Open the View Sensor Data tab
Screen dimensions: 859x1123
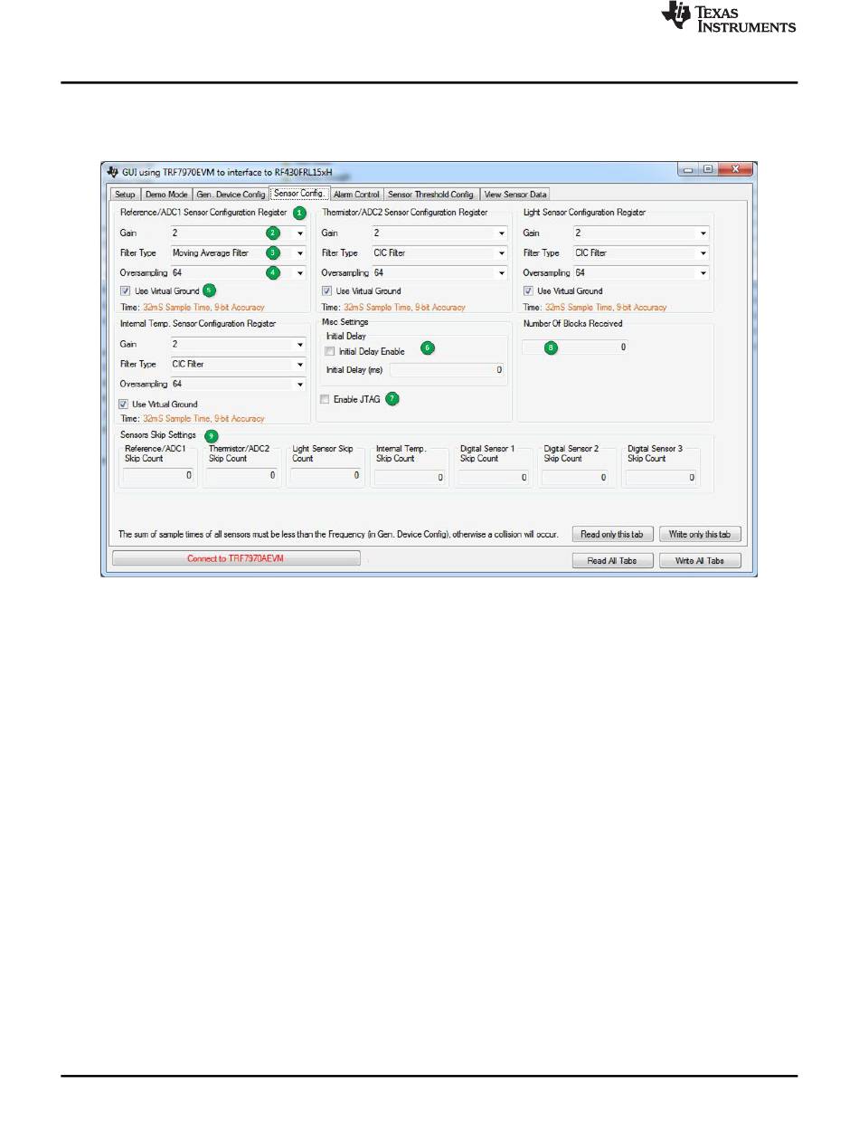point(515,194)
